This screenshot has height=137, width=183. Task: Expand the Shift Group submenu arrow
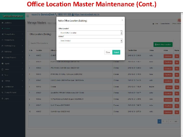[x=22, y=52]
